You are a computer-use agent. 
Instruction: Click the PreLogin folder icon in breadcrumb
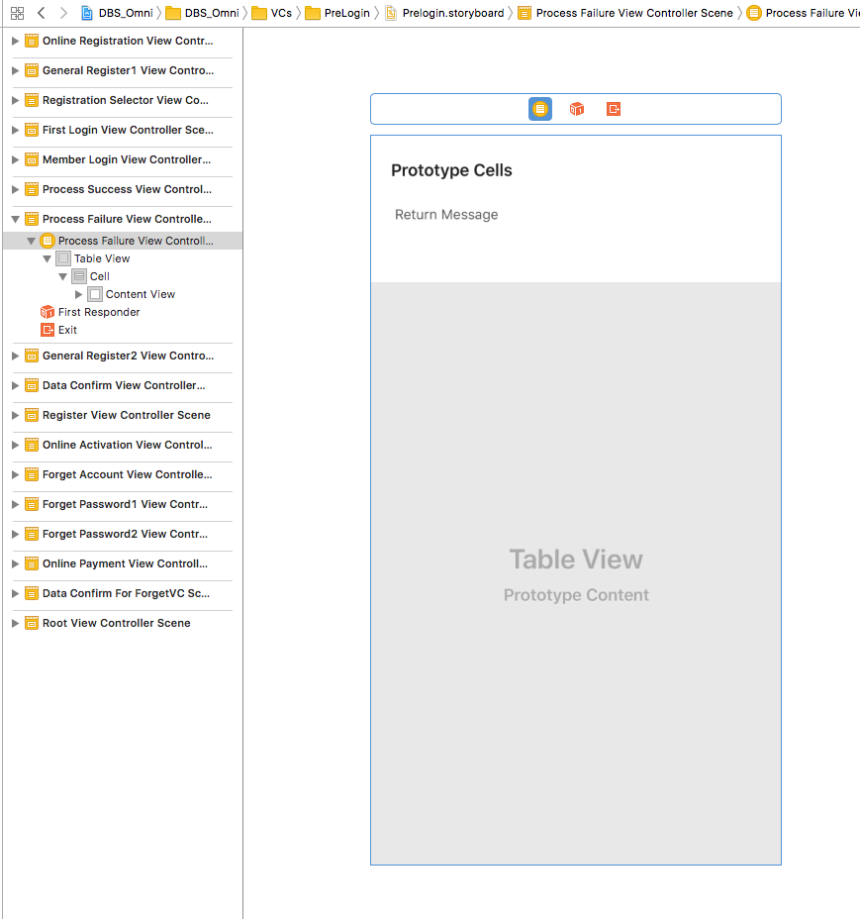313,13
